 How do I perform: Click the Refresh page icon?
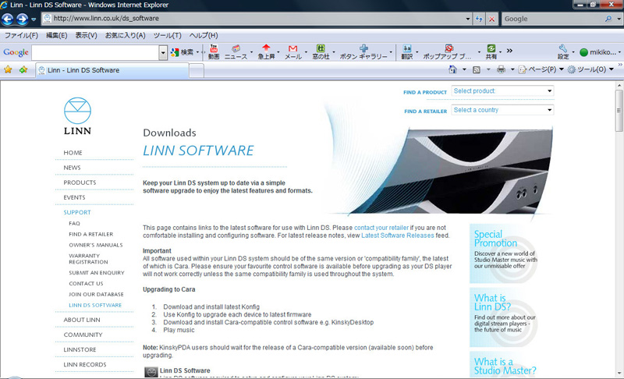click(x=479, y=19)
